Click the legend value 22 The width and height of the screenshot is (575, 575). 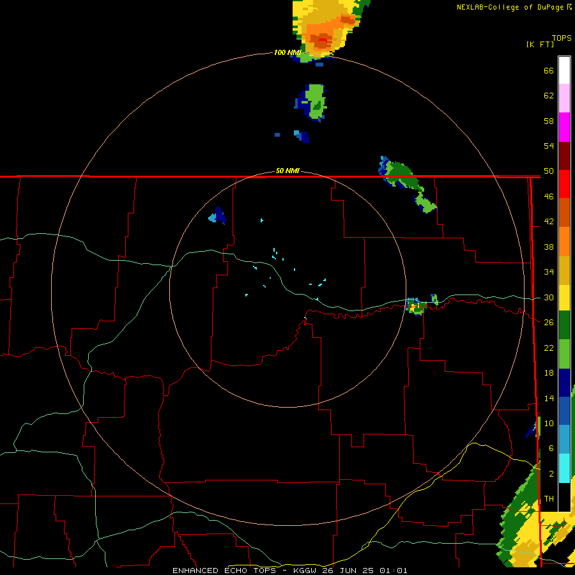549,348
